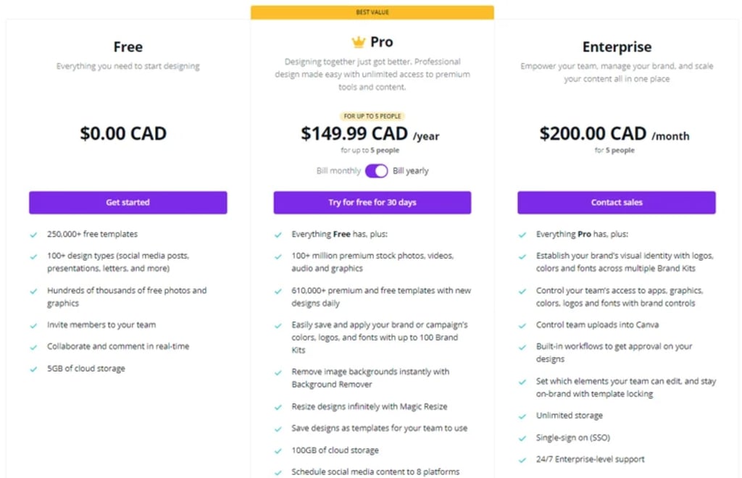Click checkmark beside "24/7 Enterprise-level support"
742x478 pixels.
[522, 459]
